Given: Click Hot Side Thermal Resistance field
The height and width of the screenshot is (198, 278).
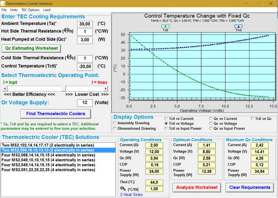Looking at the screenshot, I should click(x=85, y=32).
